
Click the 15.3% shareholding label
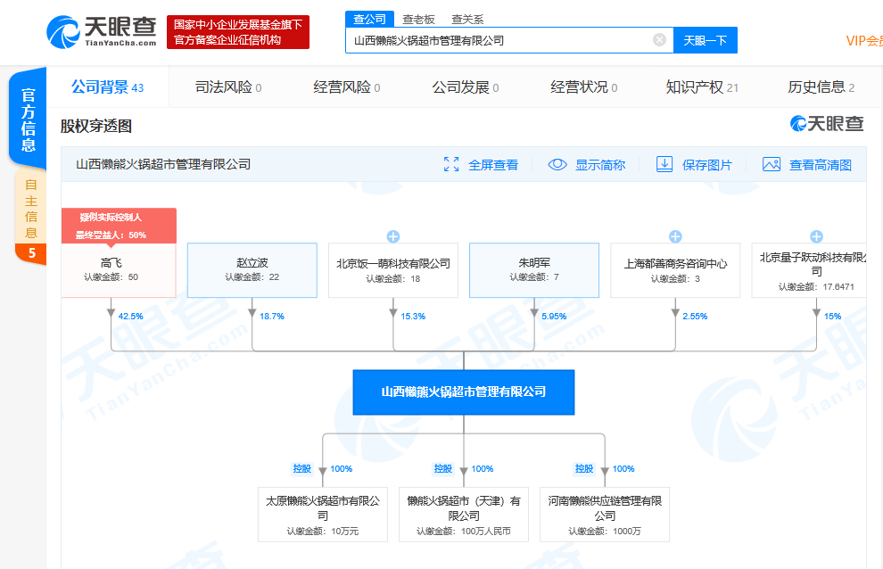pos(413,317)
